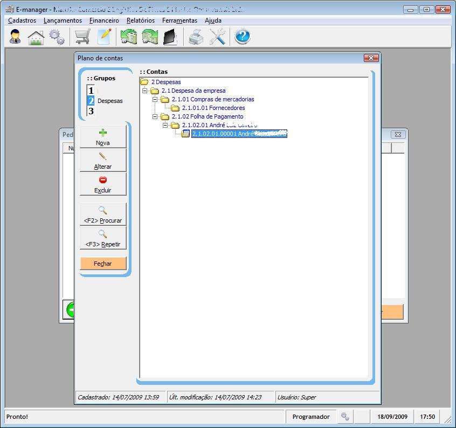The height and width of the screenshot is (428, 456).
Task: Open the notepad with pencil toolbar icon
Action: [x=105, y=36]
